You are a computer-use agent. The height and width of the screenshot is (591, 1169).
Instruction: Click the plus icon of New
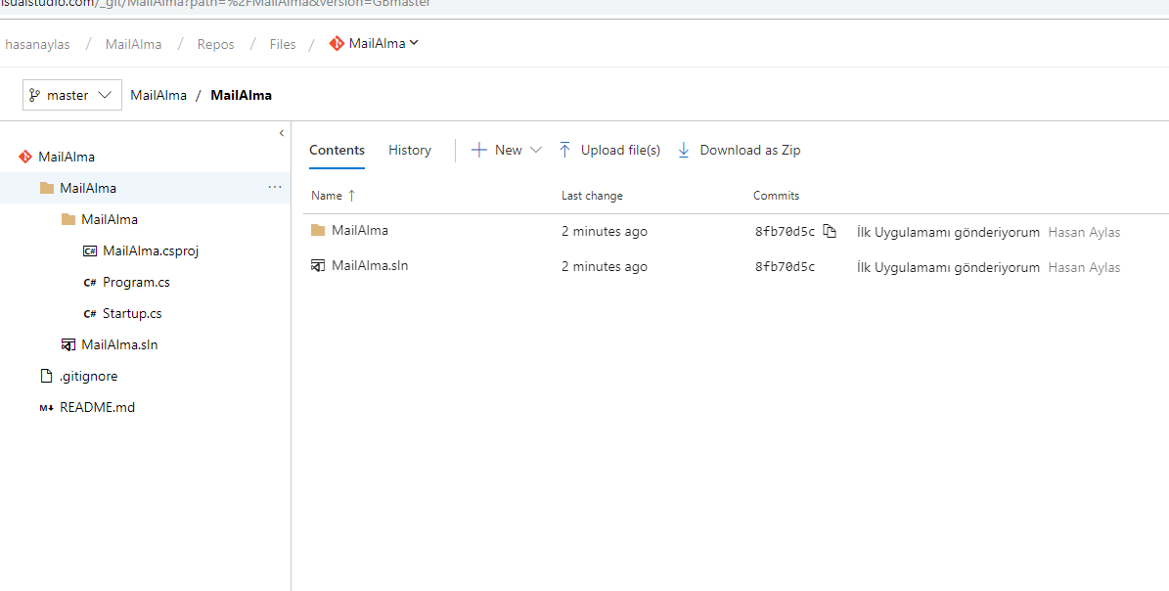coord(479,150)
